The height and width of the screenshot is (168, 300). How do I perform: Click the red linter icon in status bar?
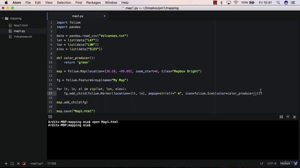[x=24, y=164]
